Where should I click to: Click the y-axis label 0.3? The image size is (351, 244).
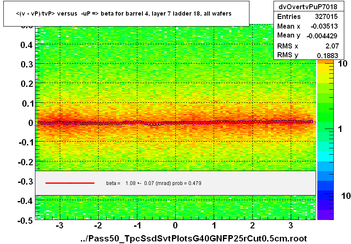[27, 64]
